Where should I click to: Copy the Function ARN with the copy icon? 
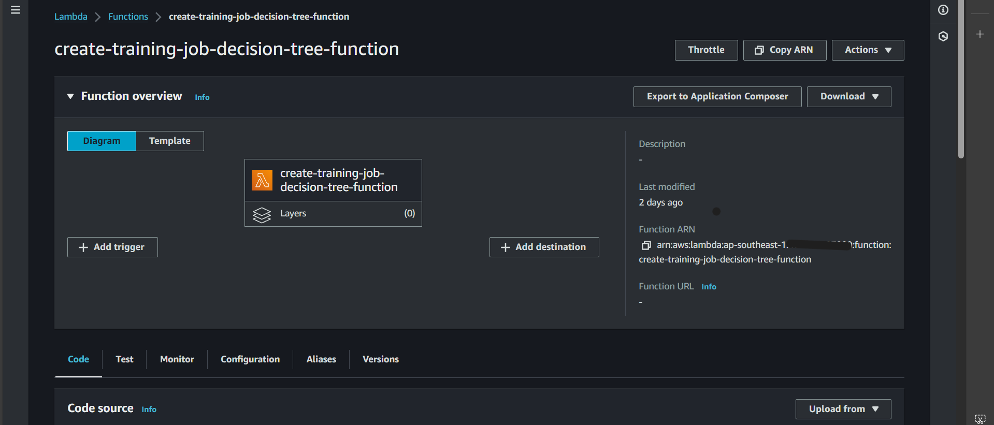tap(646, 245)
